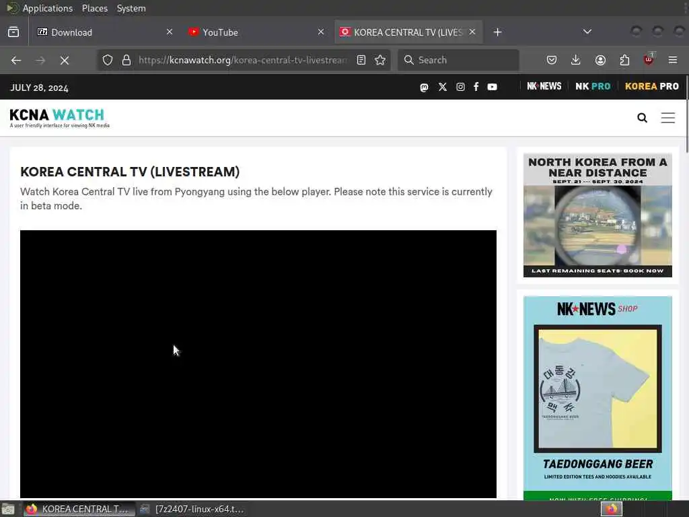Open the Firefox application hamburger menu
Viewport: 689px width, 517px height.
[673, 60]
